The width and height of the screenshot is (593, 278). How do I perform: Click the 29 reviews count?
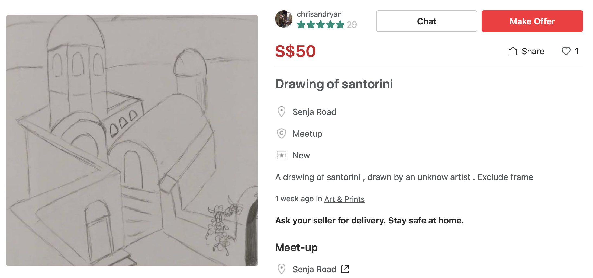(352, 25)
